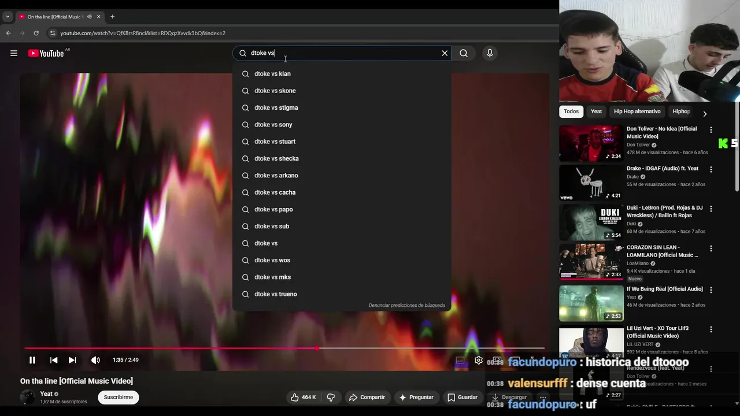Select suggestion dtoke vs stuart
The height and width of the screenshot is (416, 740).
click(x=342, y=142)
